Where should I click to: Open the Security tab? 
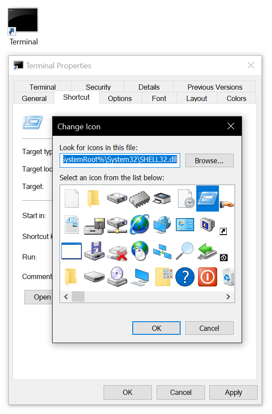pyautogui.click(x=98, y=87)
